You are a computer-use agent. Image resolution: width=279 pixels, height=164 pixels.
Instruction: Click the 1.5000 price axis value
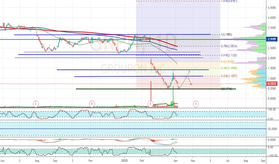point(272,68)
